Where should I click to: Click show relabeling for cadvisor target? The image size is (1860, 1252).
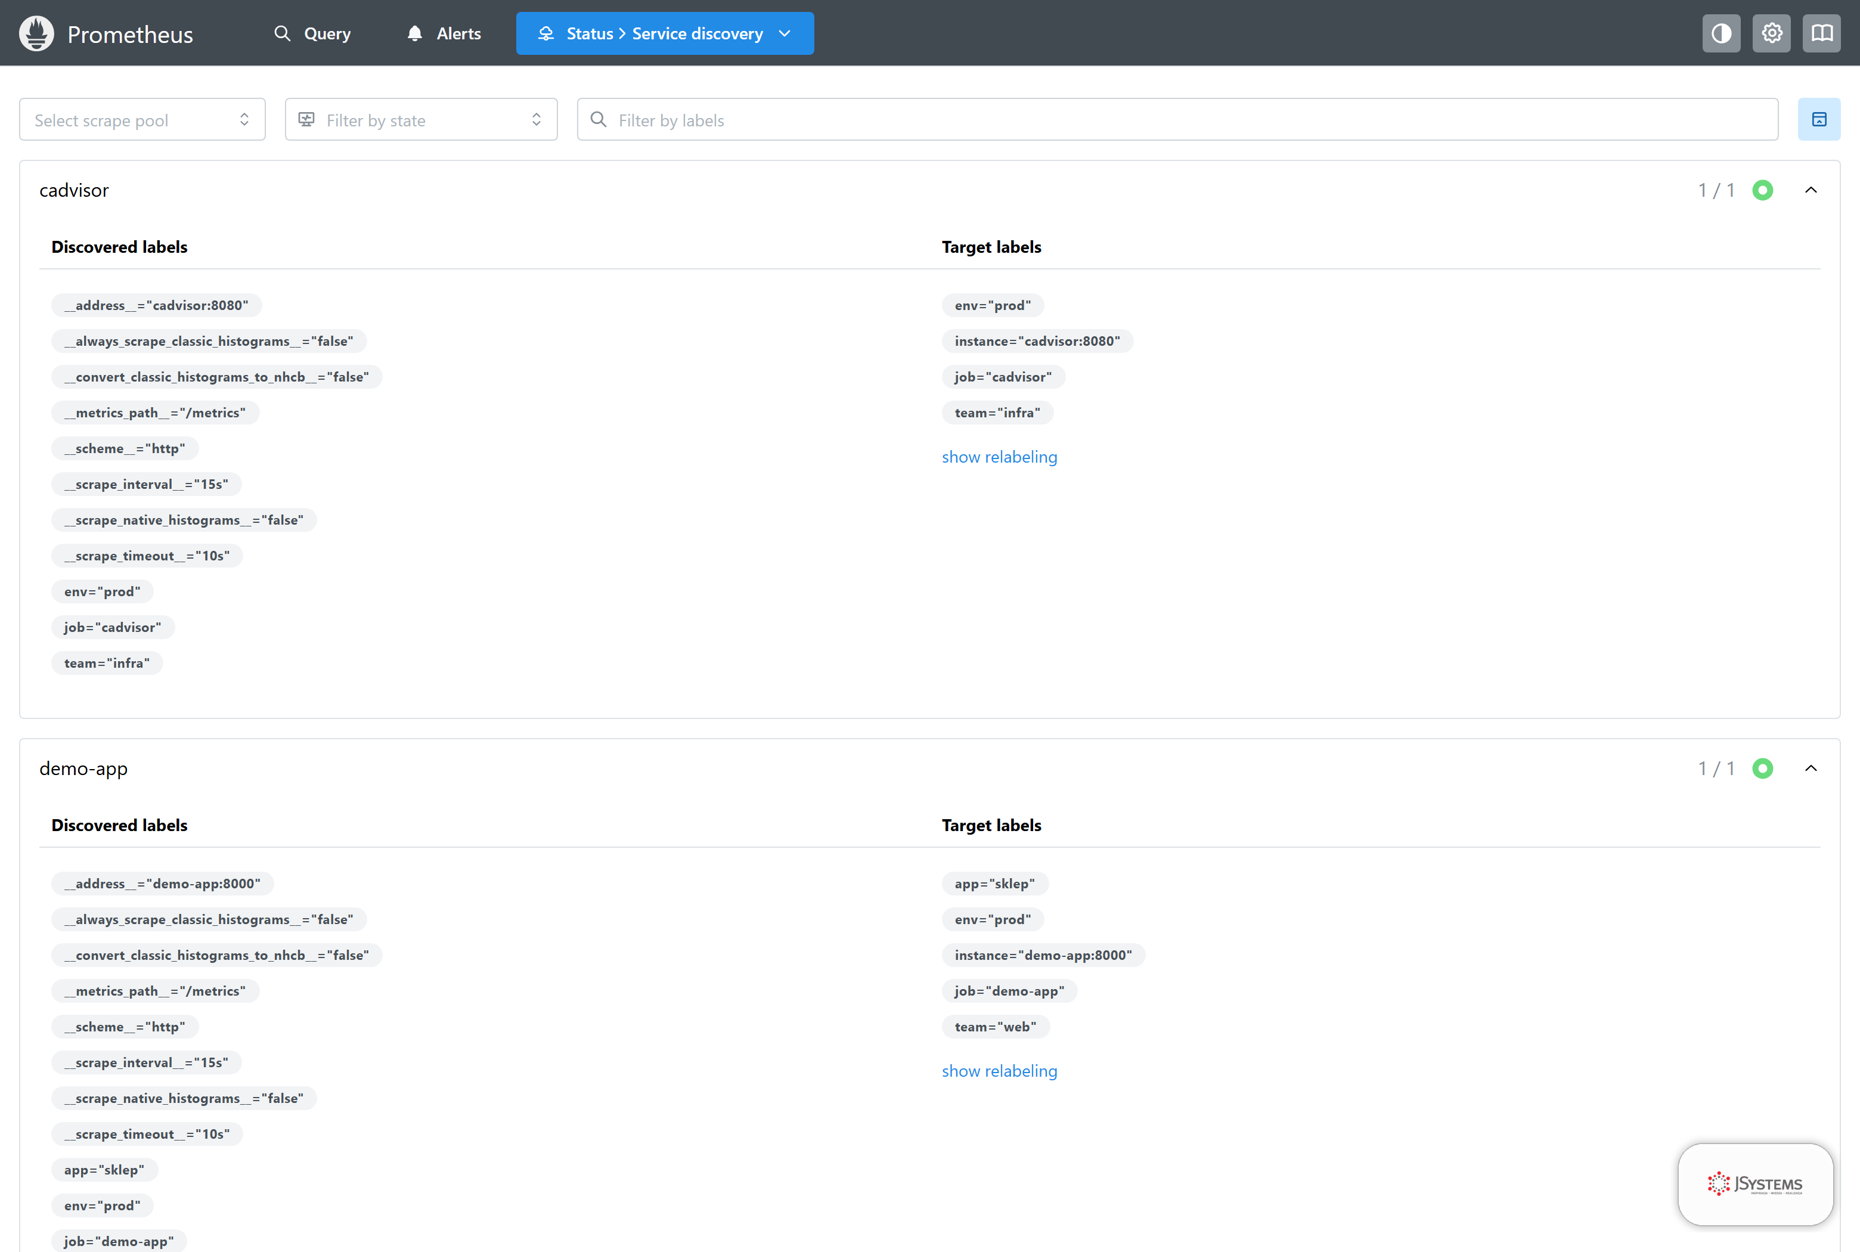coord(999,457)
